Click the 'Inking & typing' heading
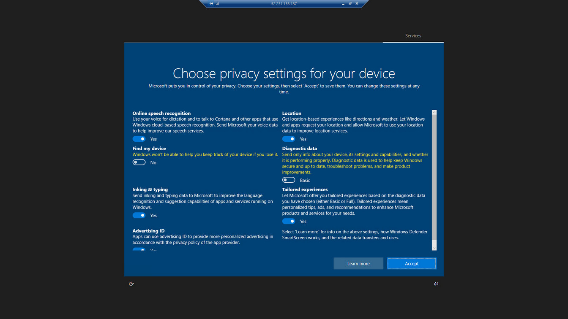The width and height of the screenshot is (568, 319). (x=150, y=189)
